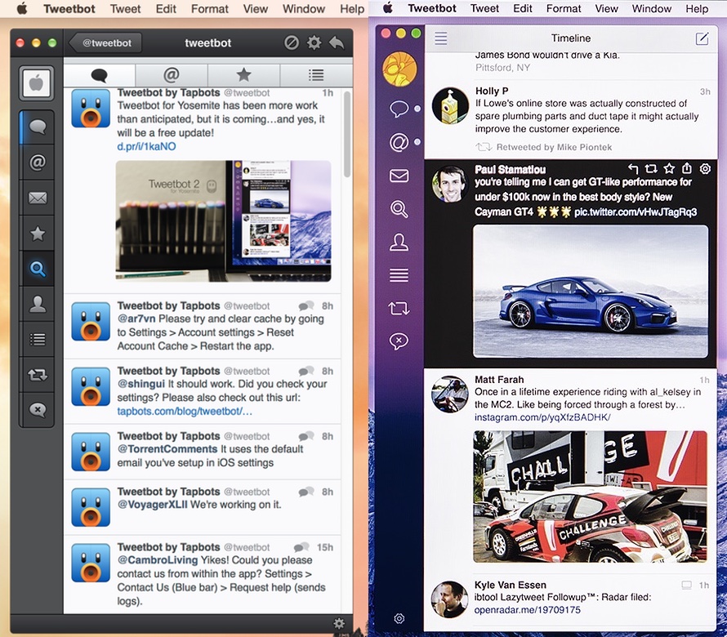Image resolution: width=727 pixels, height=637 pixels.
Task: Open Messages envelope in purple sidebar
Action: pos(399,176)
